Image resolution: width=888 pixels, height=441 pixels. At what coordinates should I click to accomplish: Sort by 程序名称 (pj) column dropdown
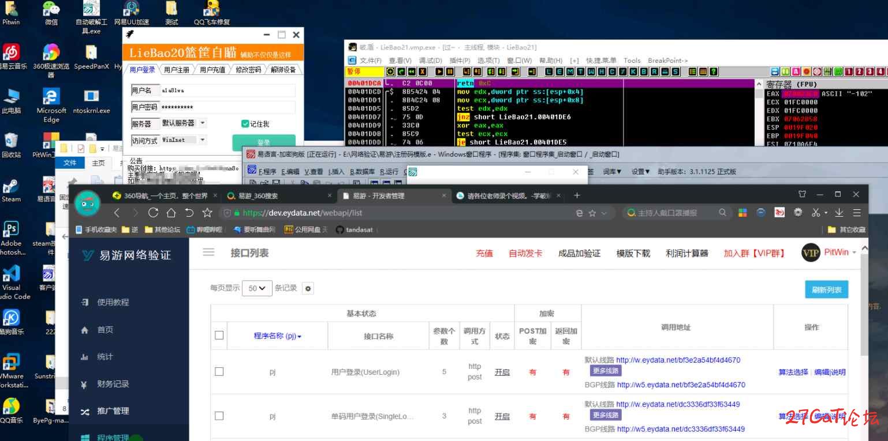tap(278, 336)
